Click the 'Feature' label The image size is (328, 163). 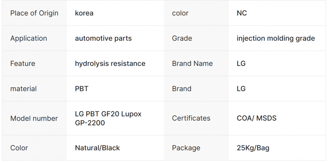23,64
